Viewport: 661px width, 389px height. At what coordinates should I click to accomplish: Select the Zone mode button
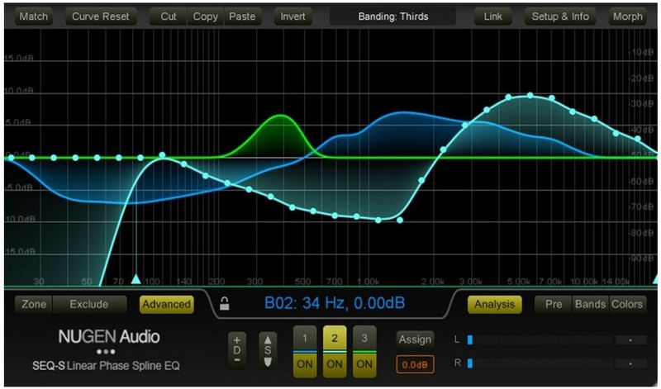pos(34,304)
